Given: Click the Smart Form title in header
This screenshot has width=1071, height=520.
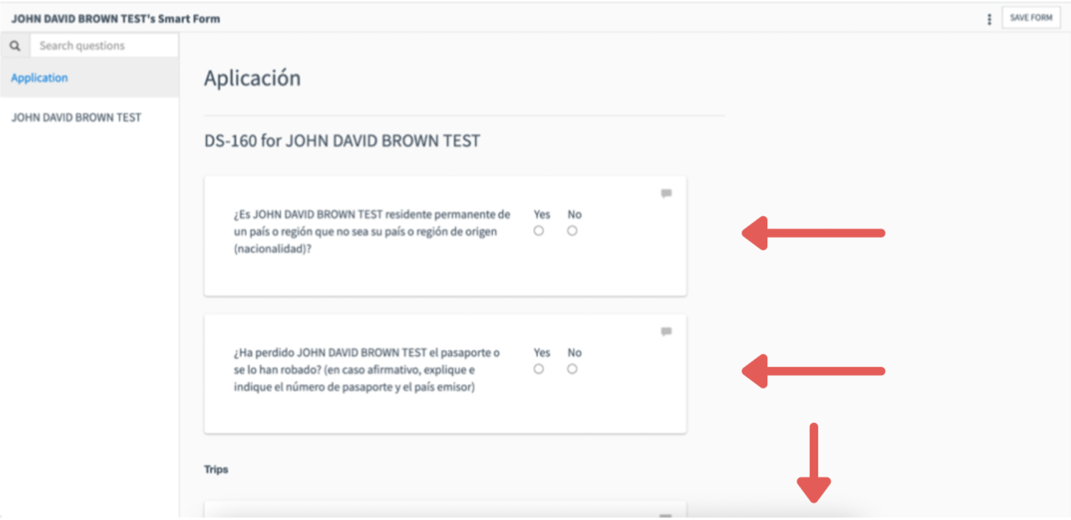Looking at the screenshot, I should coord(115,18).
